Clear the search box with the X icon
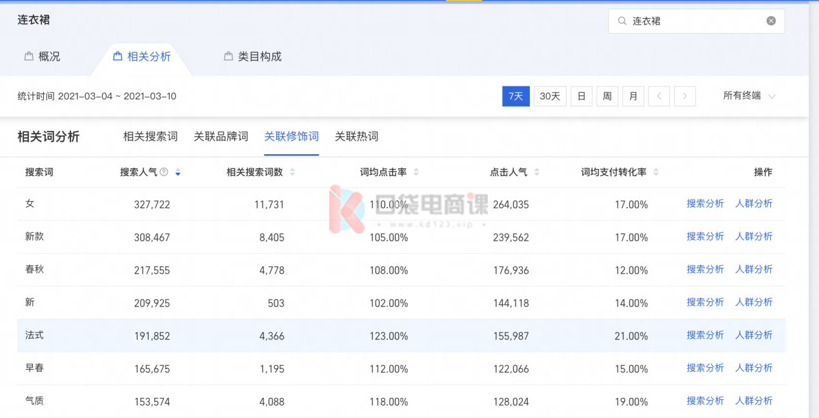Screen dimensions: 819x418 point(771,21)
